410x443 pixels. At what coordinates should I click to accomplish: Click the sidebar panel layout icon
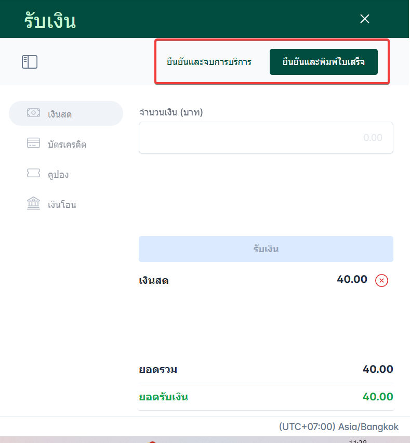(x=29, y=62)
